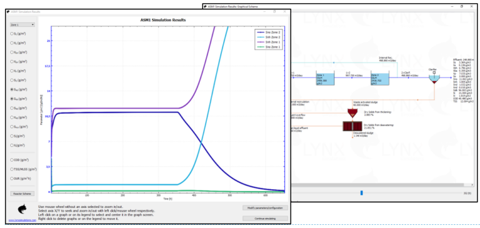This screenshot has width=480, height=228.
Task: Toggle the selected Snh (g/m³) radio button
Action: (12, 99)
